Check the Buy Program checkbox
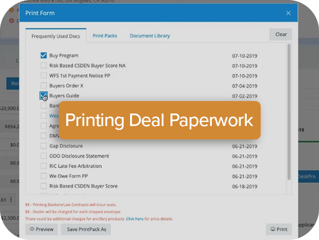 [44, 56]
